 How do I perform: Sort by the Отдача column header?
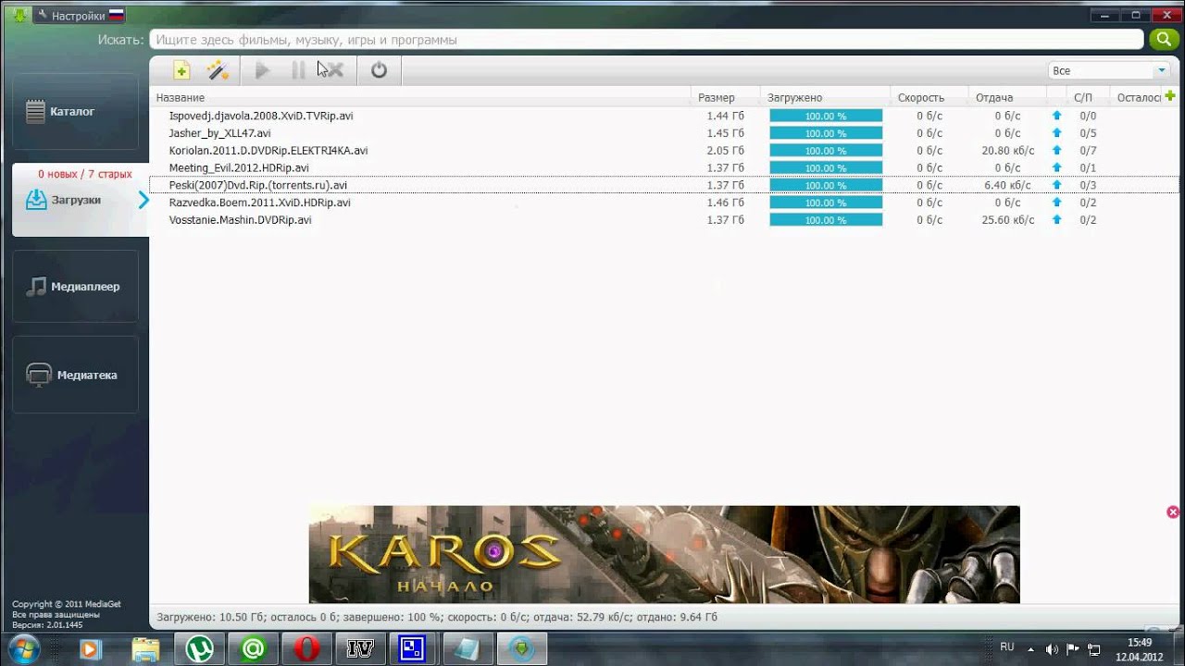coord(1007,97)
